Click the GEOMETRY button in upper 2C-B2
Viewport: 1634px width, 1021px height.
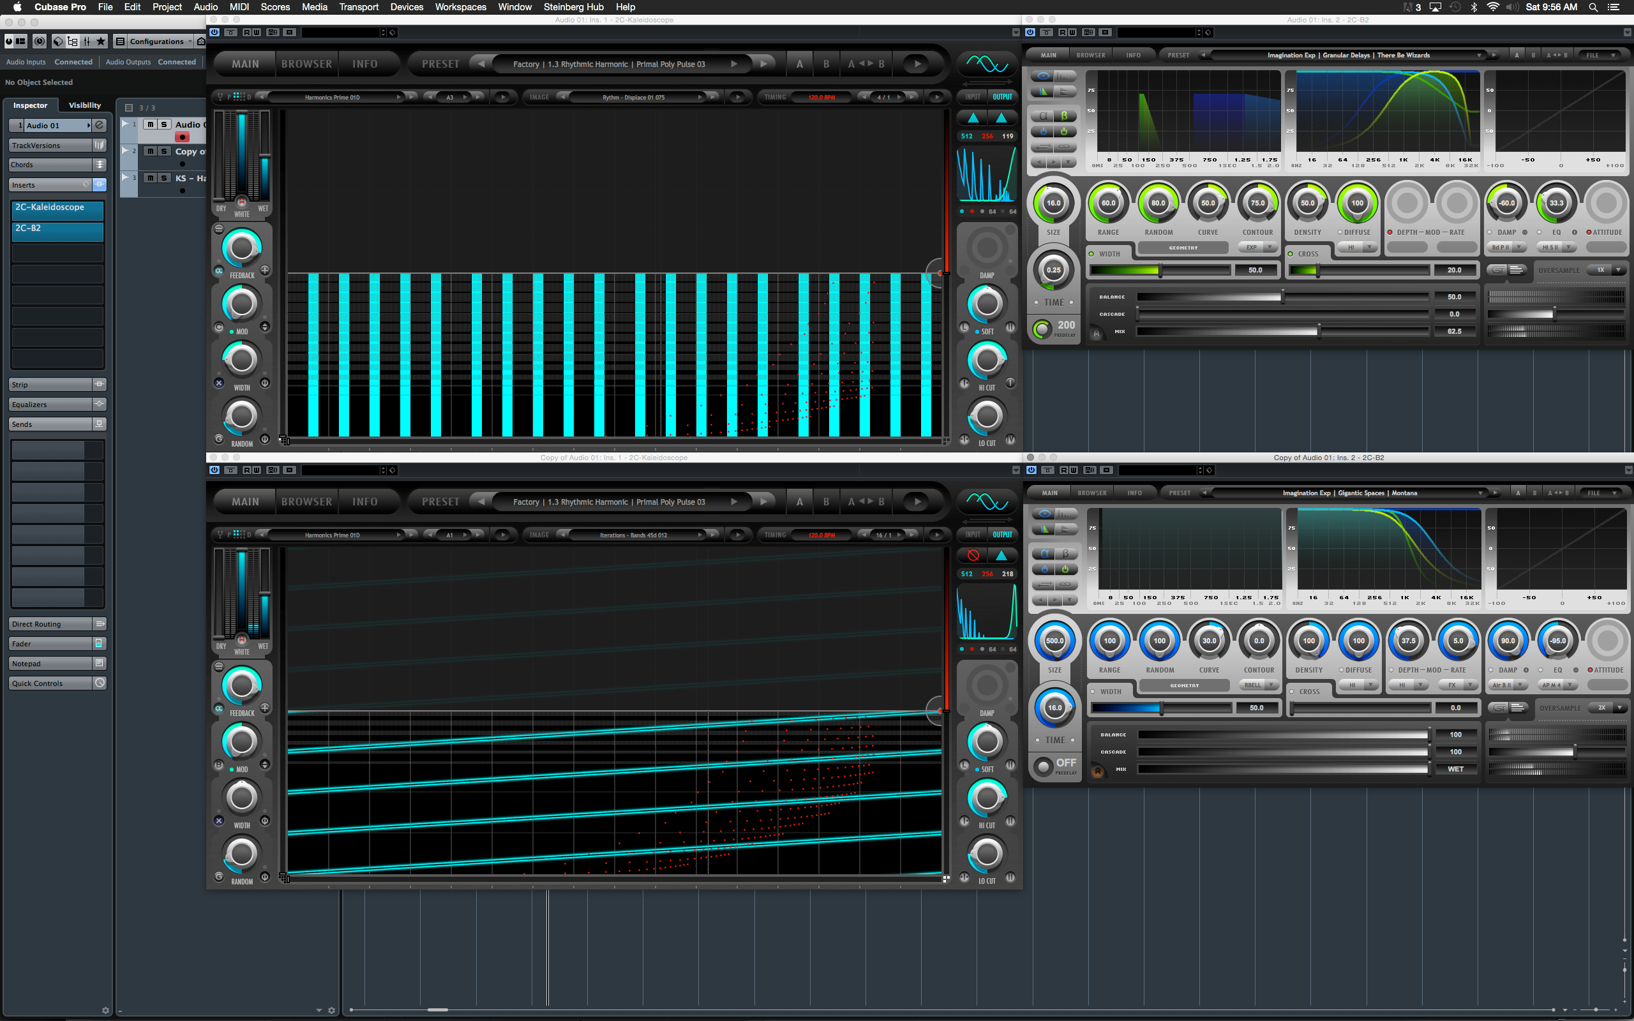point(1183,248)
